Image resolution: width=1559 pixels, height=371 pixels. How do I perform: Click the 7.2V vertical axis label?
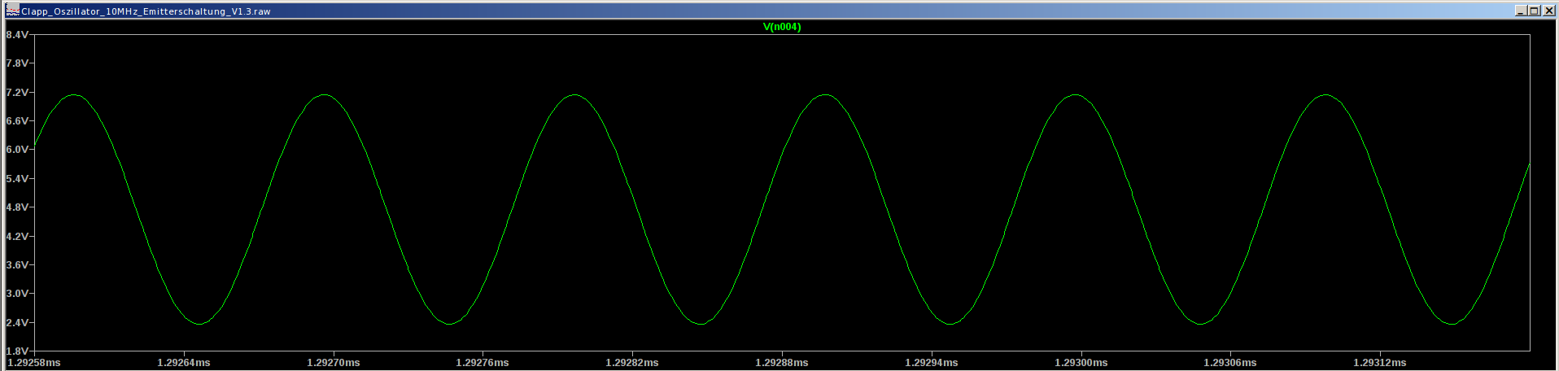17,92
